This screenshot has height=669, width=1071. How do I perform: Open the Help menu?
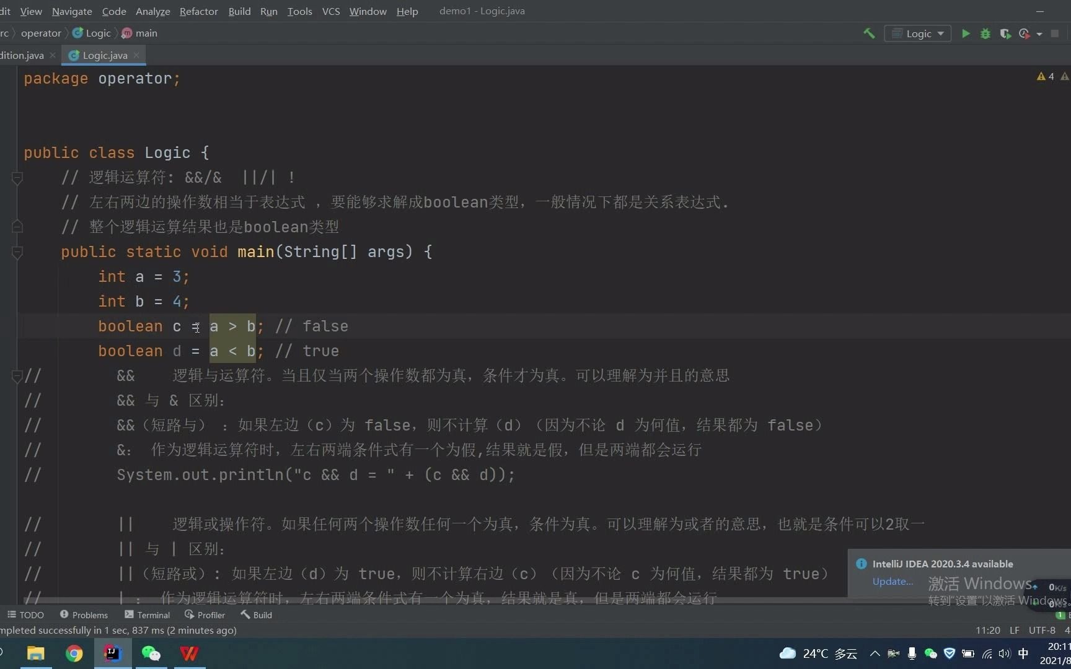pos(407,11)
